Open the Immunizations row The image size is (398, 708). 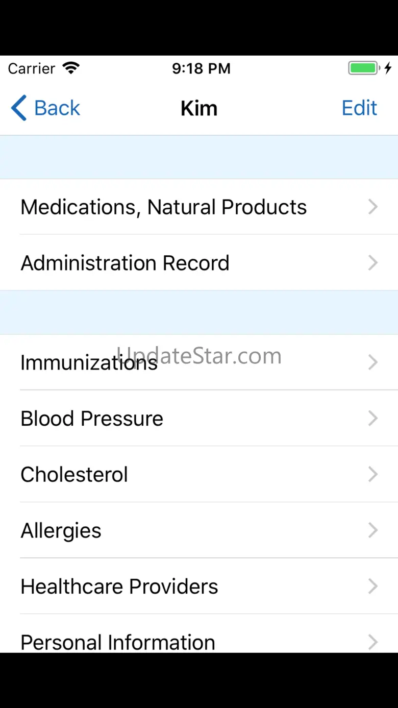[x=89, y=363]
